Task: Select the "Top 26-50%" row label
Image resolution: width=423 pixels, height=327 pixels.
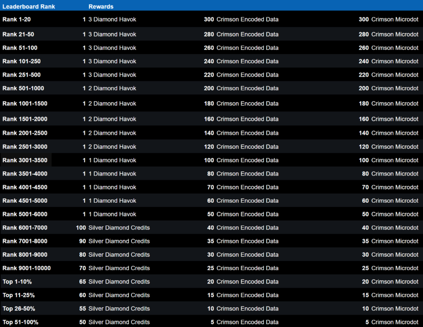Action: [x=19, y=309]
